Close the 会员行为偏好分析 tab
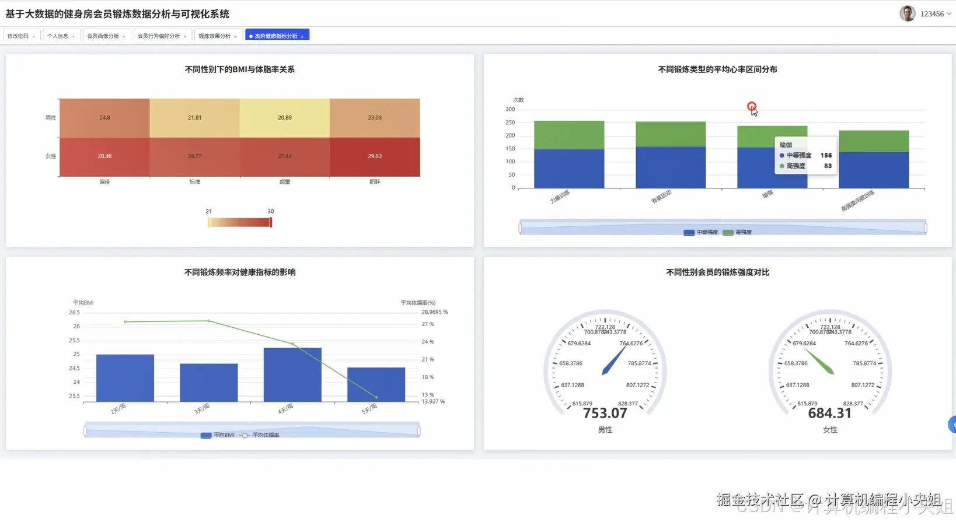 pyautogui.click(x=185, y=37)
